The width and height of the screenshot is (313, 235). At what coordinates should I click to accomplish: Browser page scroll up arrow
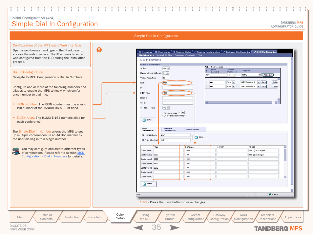[292, 58]
